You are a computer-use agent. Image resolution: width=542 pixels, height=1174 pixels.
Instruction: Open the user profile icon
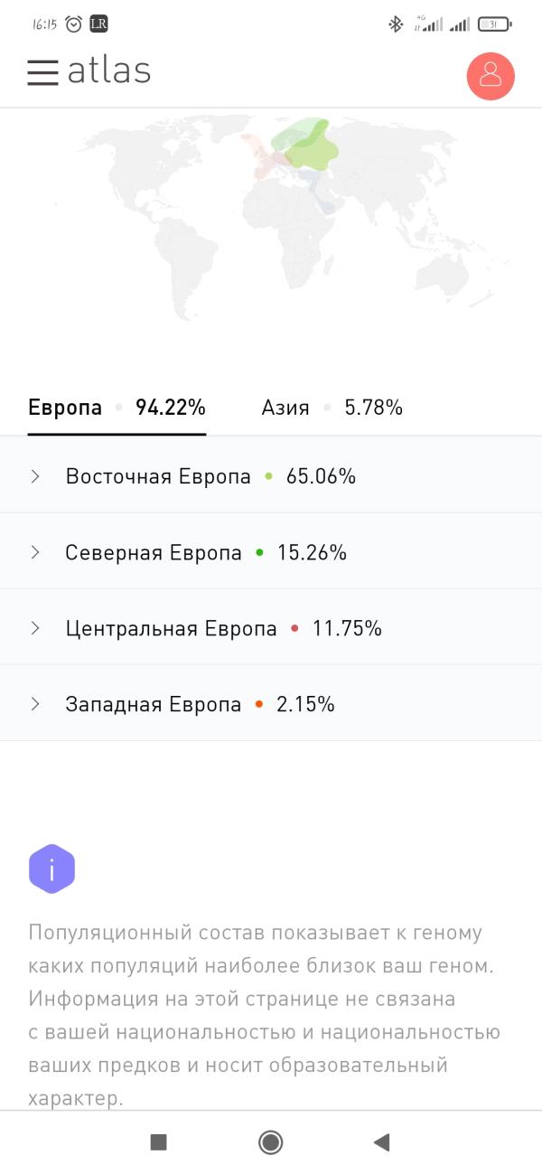(x=491, y=75)
